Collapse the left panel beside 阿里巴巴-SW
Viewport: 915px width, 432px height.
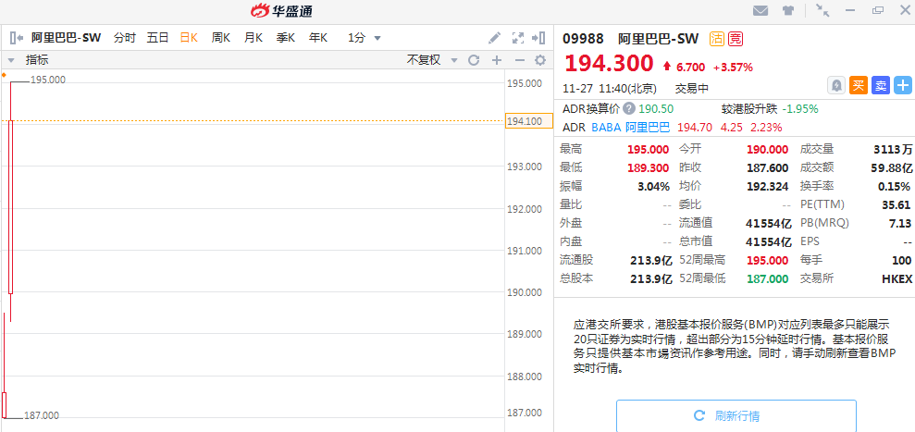click(x=17, y=38)
